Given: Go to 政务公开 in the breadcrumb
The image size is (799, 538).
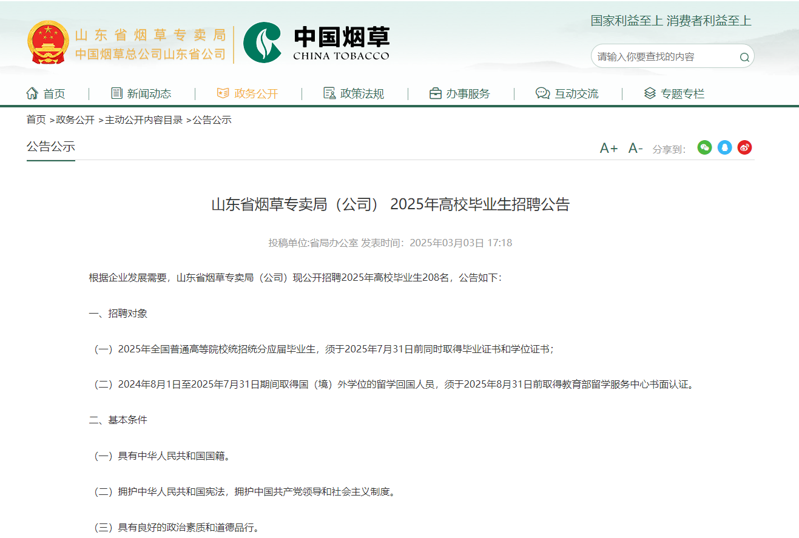Looking at the screenshot, I should click(x=75, y=120).
